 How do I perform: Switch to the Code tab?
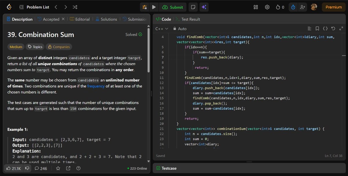coord(164,19)
